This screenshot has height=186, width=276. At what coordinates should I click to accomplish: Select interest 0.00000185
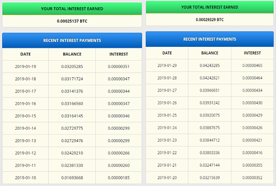(119, 178)
